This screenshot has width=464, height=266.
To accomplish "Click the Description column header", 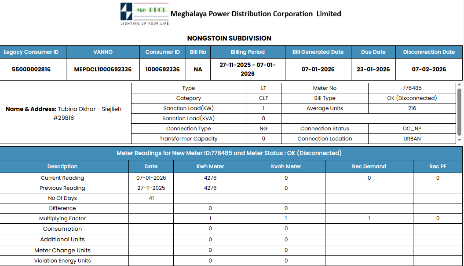I will click(x=62, y=166).
